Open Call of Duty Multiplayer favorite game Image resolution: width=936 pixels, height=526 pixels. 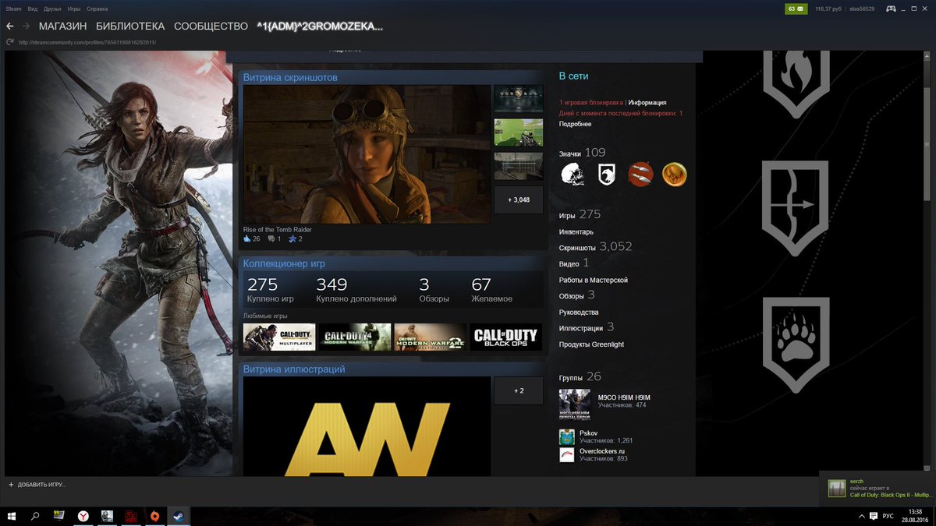click(x=279, y=337)
